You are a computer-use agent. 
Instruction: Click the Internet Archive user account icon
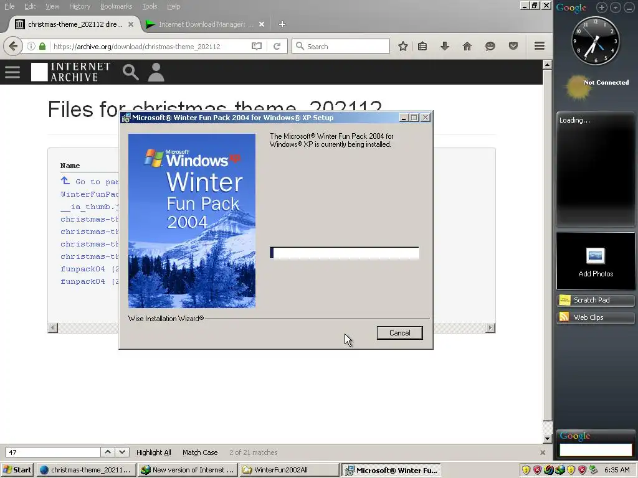point(156,72)
